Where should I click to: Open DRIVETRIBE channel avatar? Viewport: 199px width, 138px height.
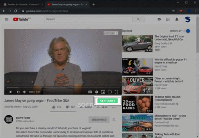pyautogui.click(x=9, y=119)
